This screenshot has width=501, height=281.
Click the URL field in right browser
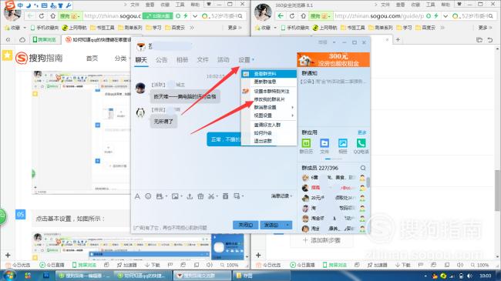379,16
